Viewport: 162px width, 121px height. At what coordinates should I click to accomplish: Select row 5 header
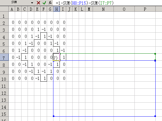4,43
